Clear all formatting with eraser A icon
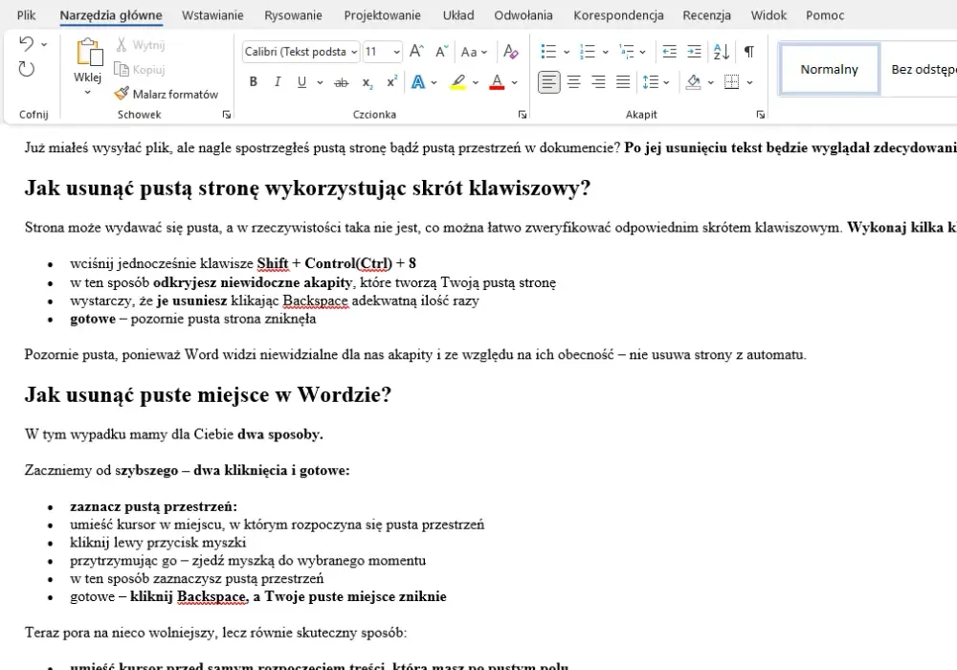Viewport: 957px width, 670px height. pyautogui.click(x=510, y=52)
